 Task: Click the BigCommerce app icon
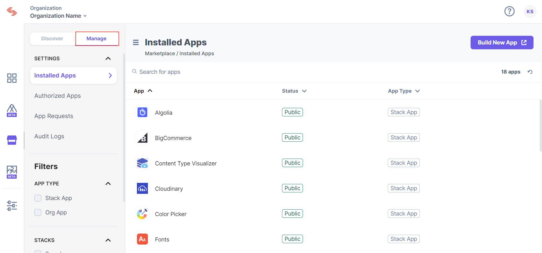(142, 138)
